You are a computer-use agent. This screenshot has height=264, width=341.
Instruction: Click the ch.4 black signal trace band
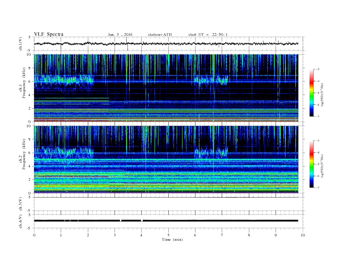coord(166,221)
